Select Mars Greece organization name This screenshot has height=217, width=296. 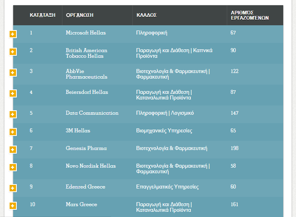click(81, 204)
